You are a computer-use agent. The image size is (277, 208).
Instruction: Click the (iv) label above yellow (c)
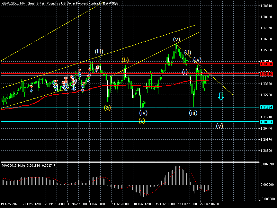pyautogui.click(x=143, y=113)
